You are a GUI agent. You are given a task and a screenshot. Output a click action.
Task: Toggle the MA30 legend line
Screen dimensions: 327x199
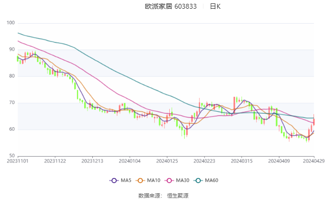pos(177,180)
